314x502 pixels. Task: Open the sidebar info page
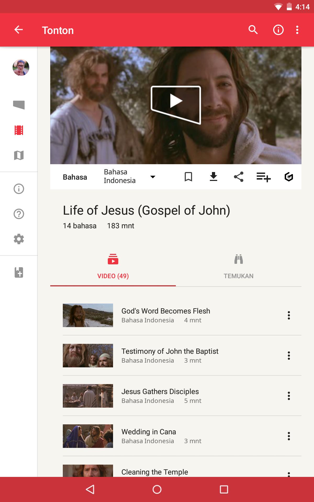point(19,189)
